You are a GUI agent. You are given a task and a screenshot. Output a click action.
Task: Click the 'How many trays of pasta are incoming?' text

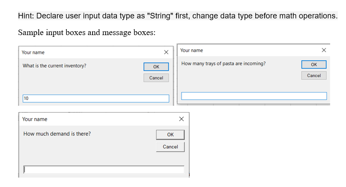point(223,63)
